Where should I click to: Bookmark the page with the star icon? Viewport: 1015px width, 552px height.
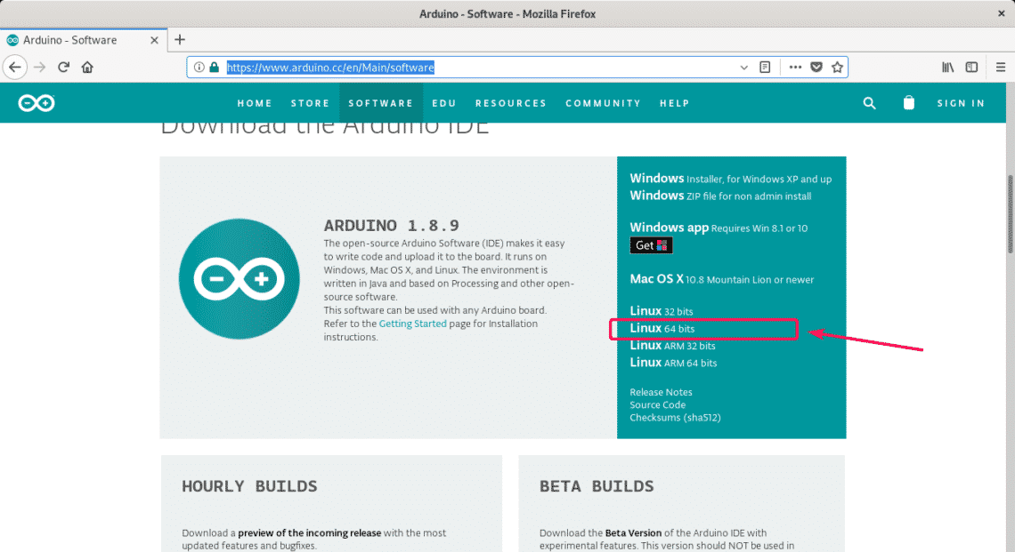[x=837, y=67]
